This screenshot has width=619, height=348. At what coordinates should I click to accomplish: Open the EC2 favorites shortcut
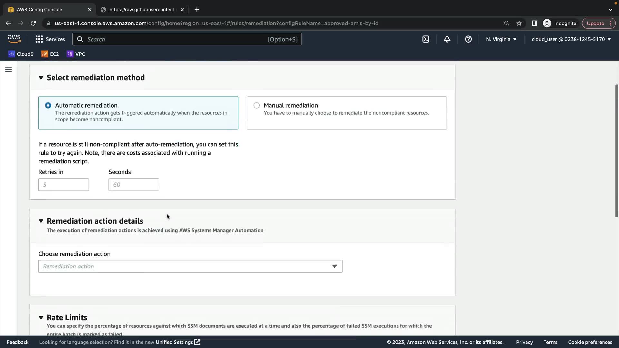[x=50, y=54]
